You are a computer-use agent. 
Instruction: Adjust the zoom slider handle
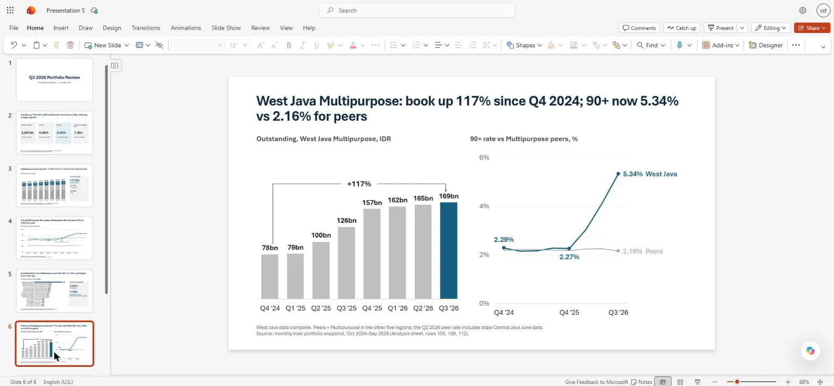[737, 382]
